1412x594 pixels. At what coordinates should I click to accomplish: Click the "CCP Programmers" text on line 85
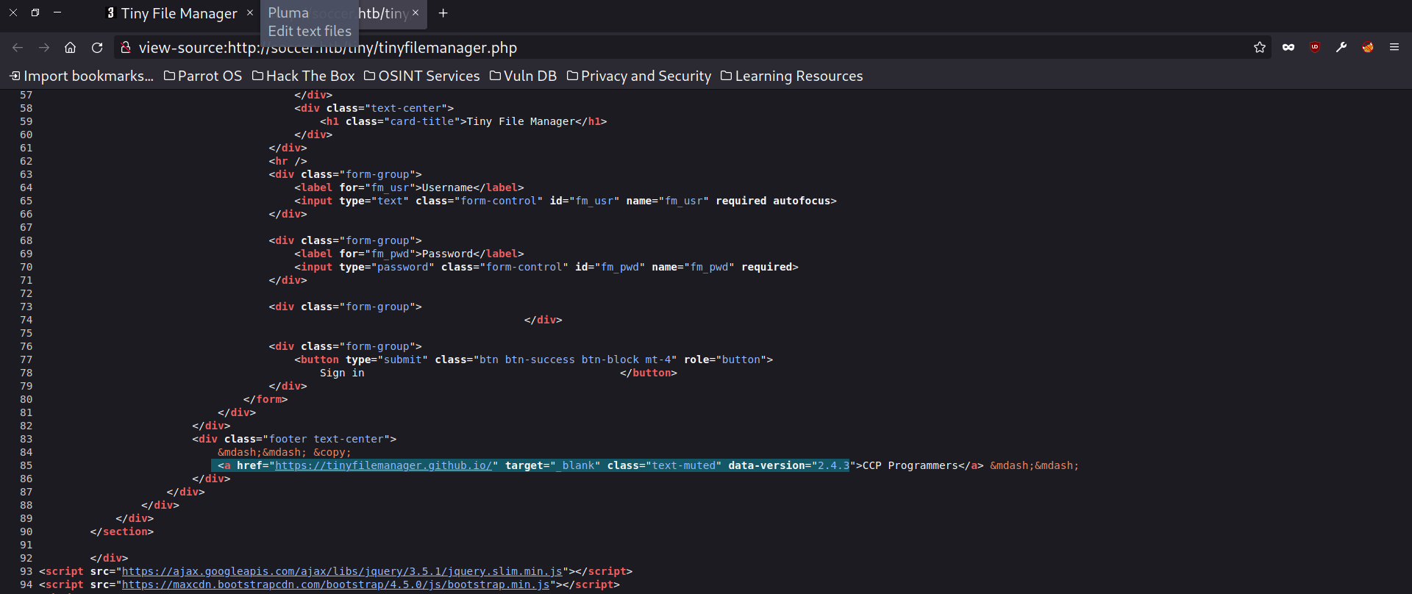(910, 465)
